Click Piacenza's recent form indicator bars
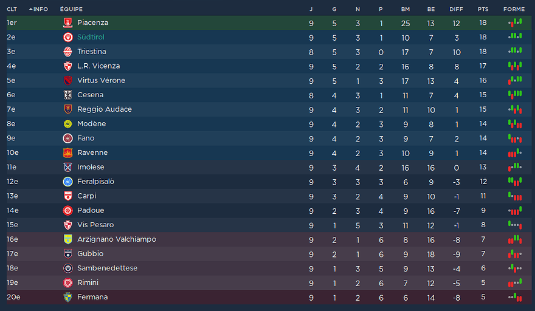535x311 pixels. click(x=515, y=22)
